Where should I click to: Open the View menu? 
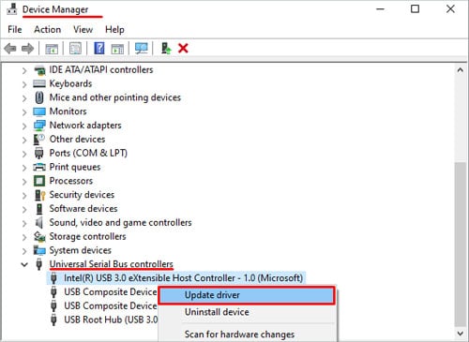click(83, 30)
